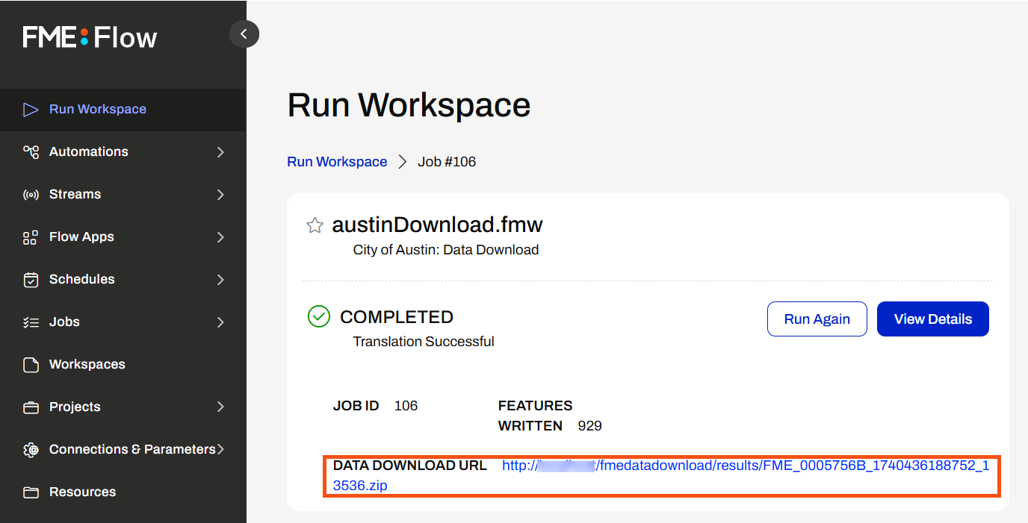Click the Connections & Parameters globe icon
The image size is (1028, 523).
coord(31,450)
